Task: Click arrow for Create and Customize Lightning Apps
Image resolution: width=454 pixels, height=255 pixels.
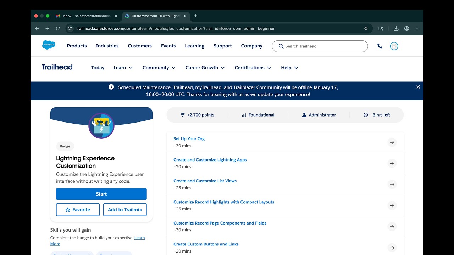Action: pos(392,163)
